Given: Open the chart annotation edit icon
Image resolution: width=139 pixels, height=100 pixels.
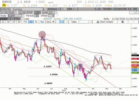Looking at the screenshot, I should (x=123, y=22).
